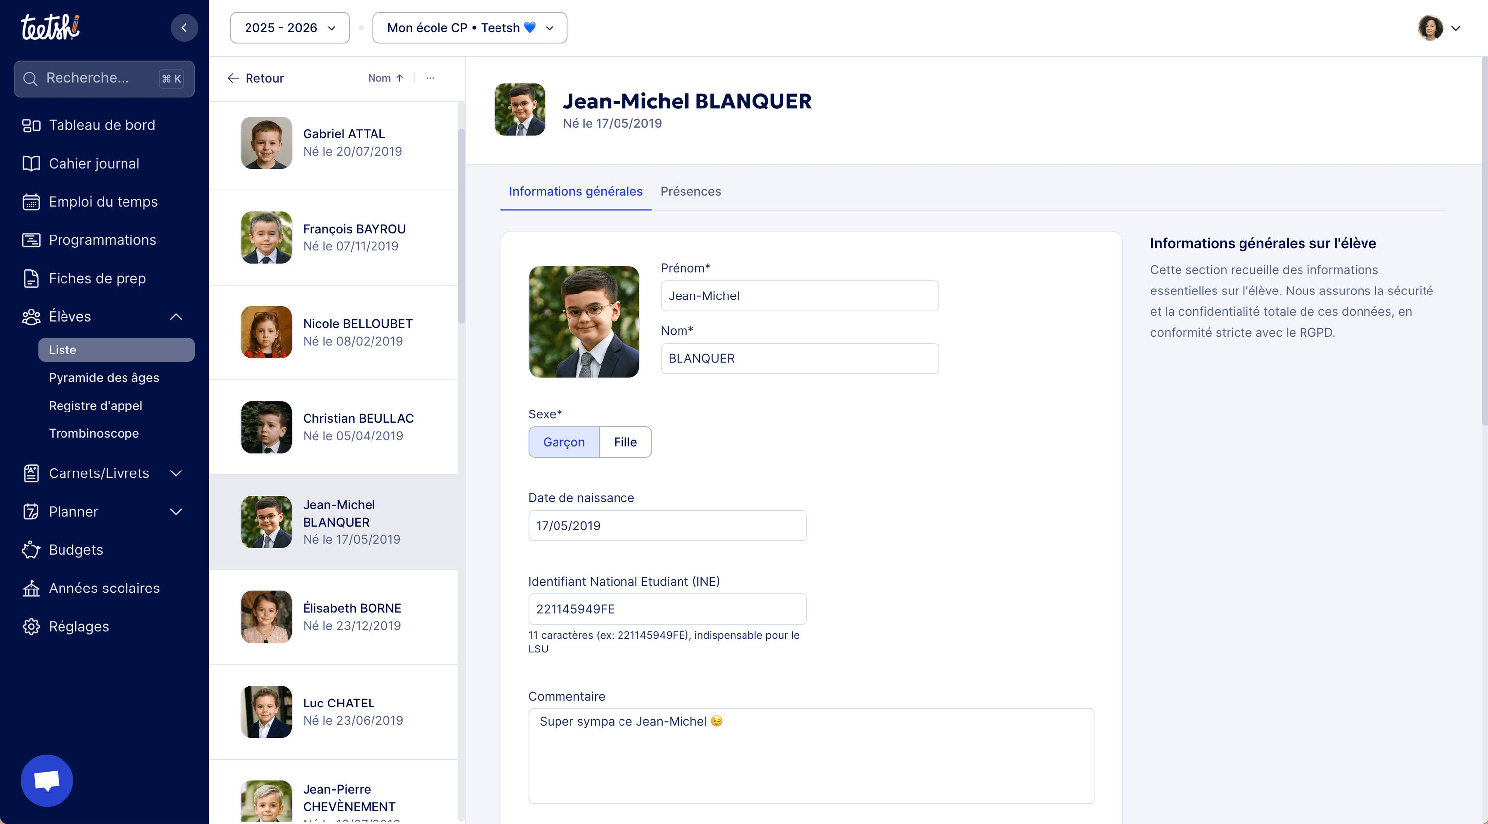Click the Carnets/Livrets icon
1488x824 pixels.
coord(31,473)
